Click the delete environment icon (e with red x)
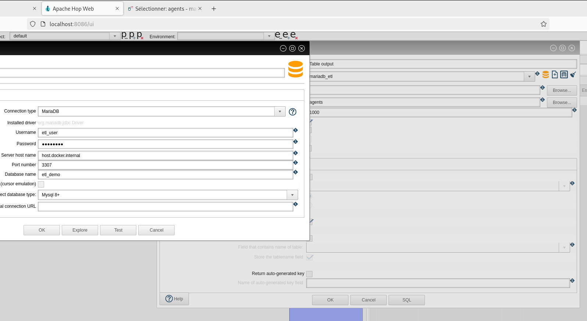The width and height of the screenshot is (587, 321). [x=294, y=35]
